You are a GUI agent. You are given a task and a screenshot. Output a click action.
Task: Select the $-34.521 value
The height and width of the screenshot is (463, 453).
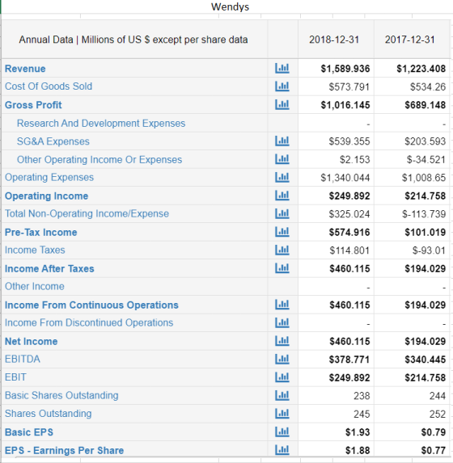(x=426, y=160)
